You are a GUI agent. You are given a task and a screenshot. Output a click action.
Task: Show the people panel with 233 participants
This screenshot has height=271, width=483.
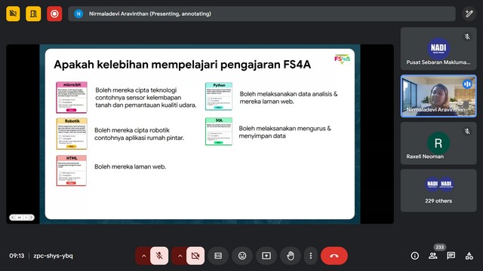tap(433, 256)
